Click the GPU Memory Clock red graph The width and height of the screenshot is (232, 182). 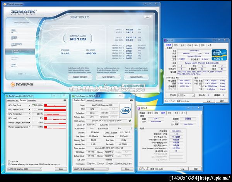point(55,110)
